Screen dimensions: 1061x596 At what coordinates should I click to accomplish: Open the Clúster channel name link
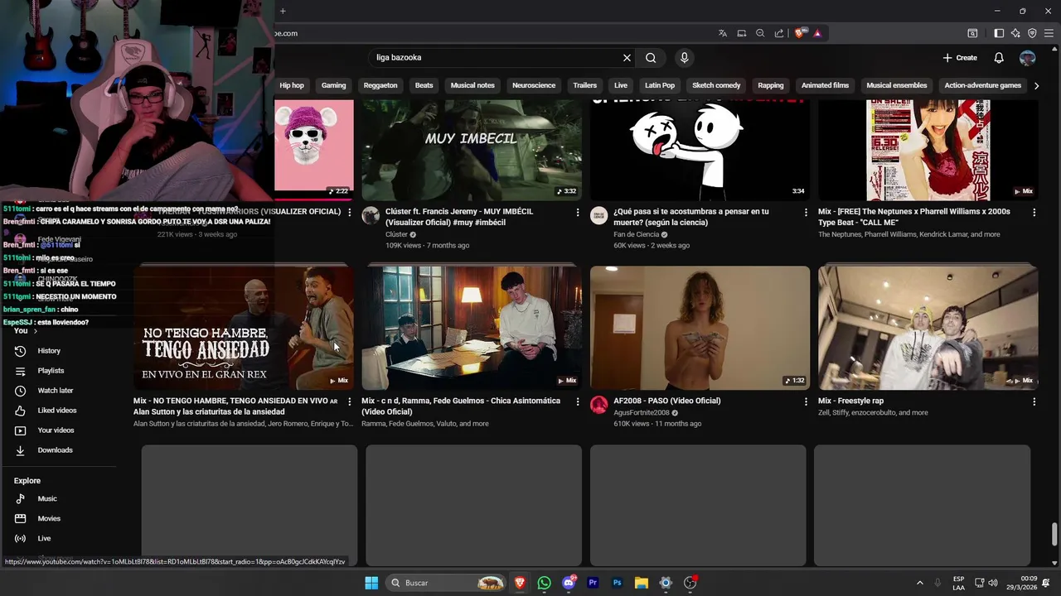point(396,234)
